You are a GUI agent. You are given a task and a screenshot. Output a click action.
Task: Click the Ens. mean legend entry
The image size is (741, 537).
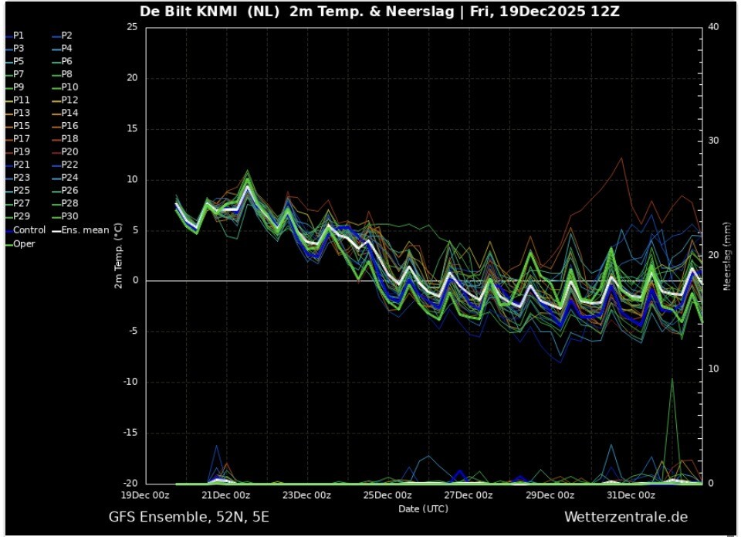81,230
